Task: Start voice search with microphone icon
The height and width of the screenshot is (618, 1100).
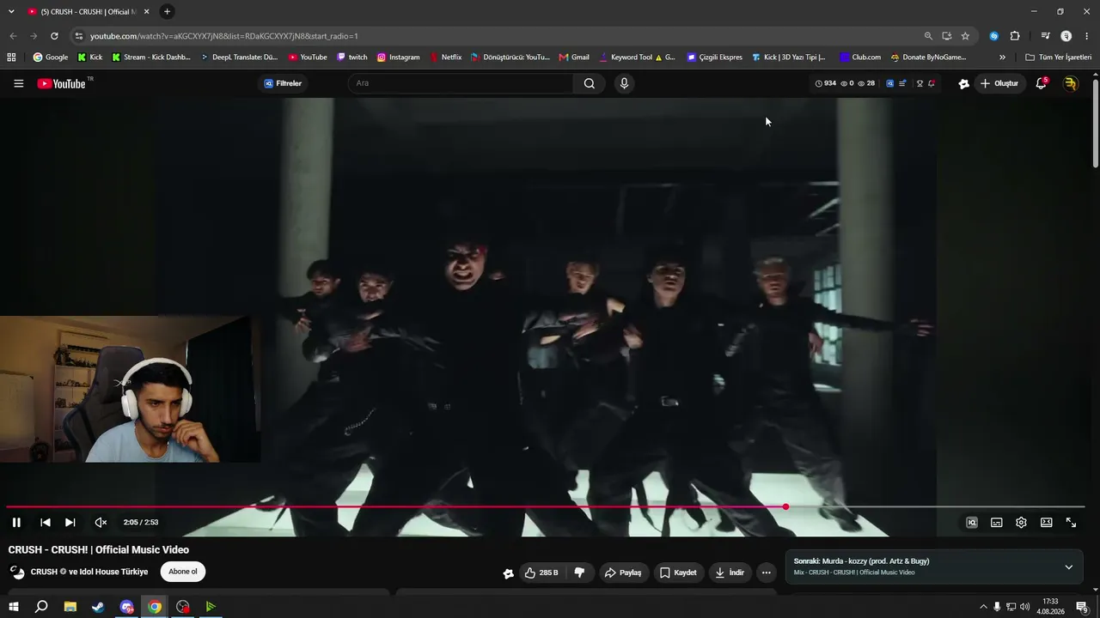Action: tap(624, 83)
